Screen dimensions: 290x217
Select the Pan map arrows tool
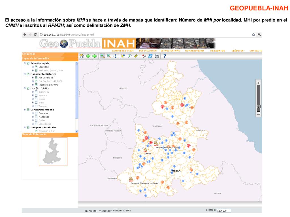(116, 56)
